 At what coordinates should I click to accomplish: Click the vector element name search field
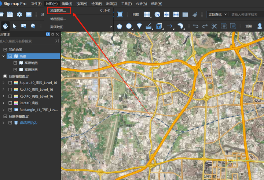point(27,41)
